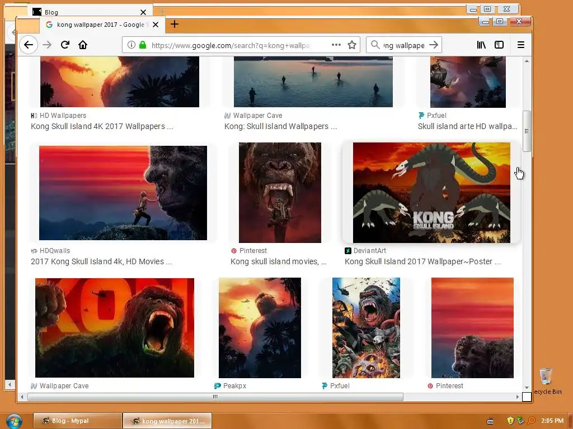573x429 pixels.
Task: Open the wading soldiers lake thumbnail
Action: pyautogui.click(x=313, y=82)
